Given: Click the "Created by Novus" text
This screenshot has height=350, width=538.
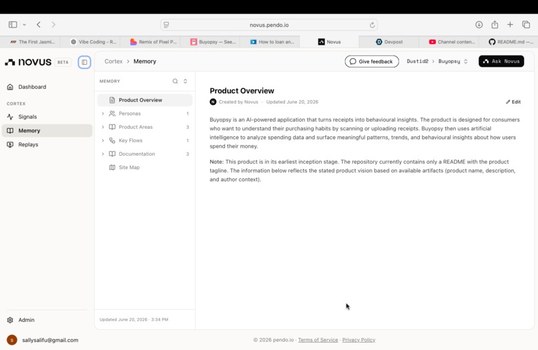Looking at the screenshot, I should 238,102.
